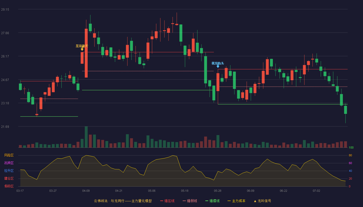
Task: Click the 26.17 price axis label
Action: (x=5, y=56)
